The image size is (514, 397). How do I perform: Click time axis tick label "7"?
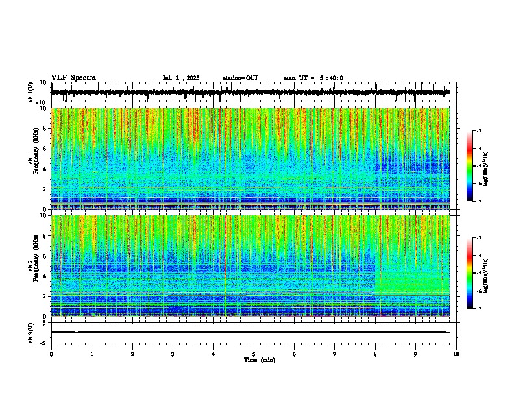click(335, 354)
